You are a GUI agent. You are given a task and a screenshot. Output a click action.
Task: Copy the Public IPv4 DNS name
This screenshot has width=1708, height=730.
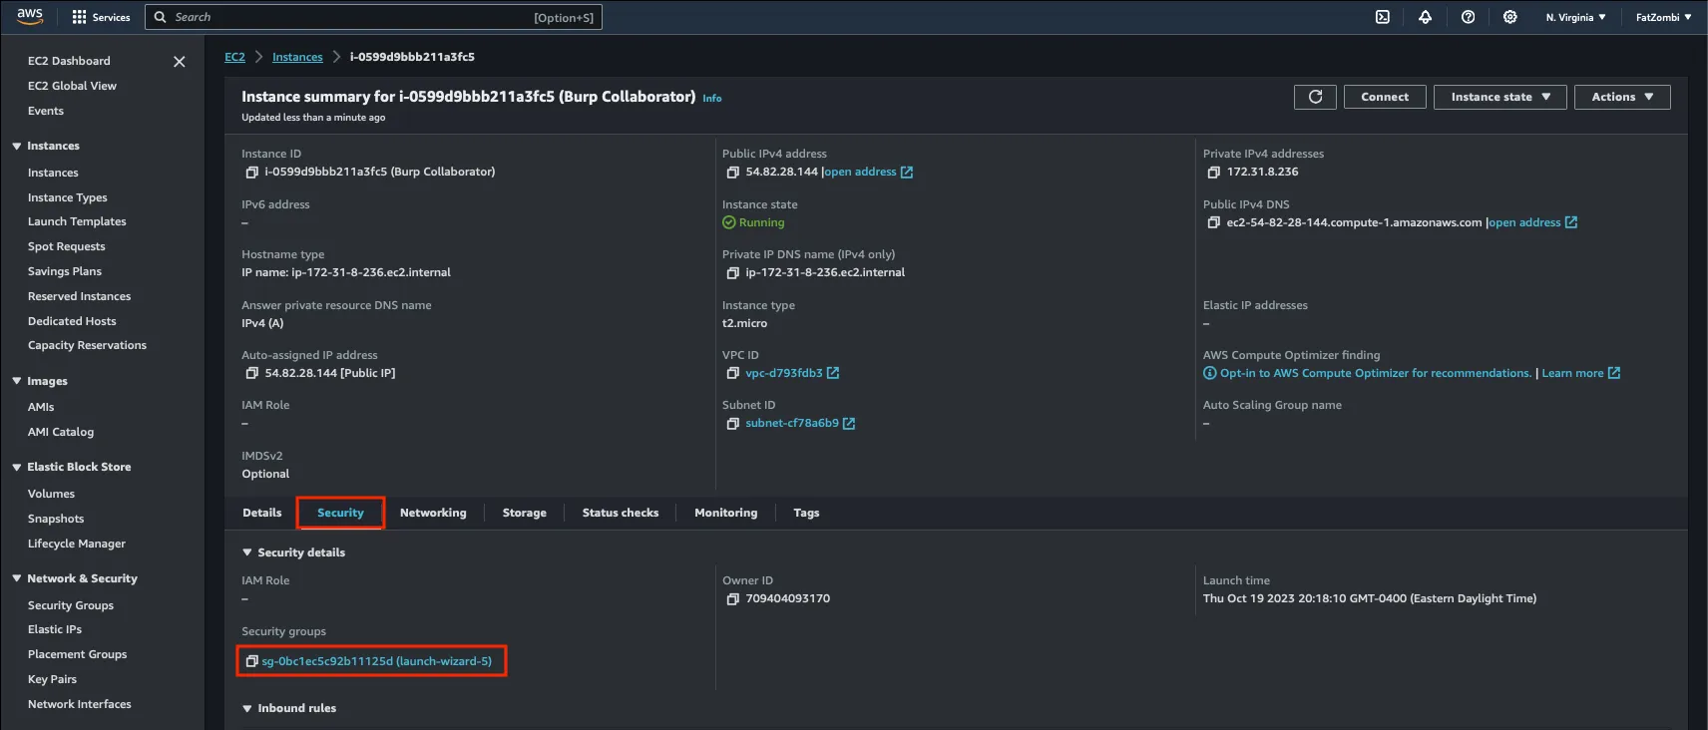(x=1214, y=222)
